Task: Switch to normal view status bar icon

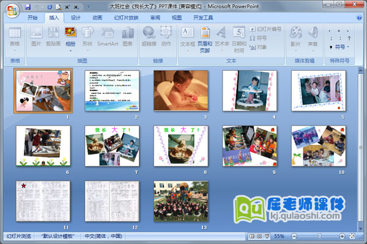Action: [252, 236]
